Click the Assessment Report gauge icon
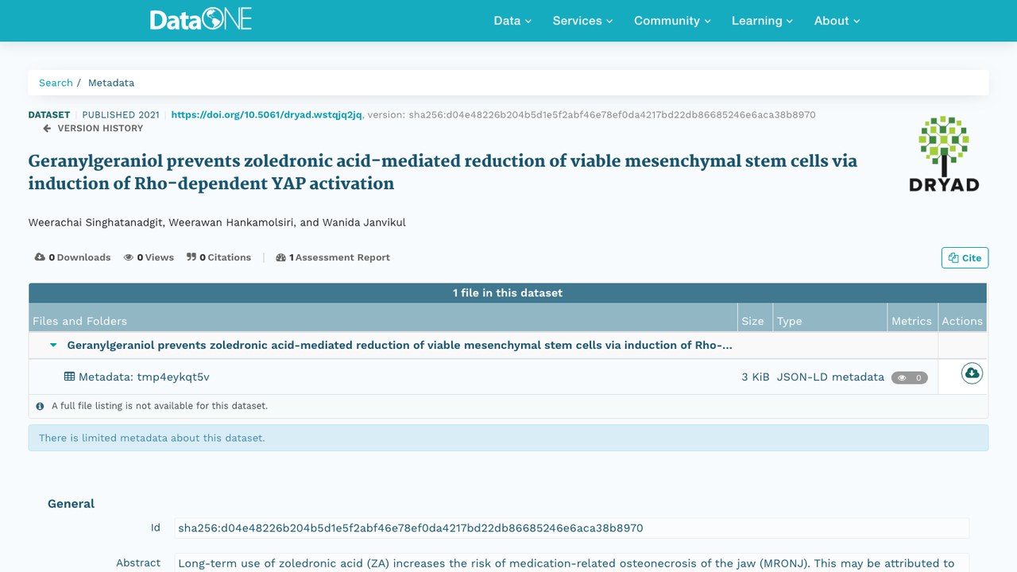 coord(280,257)
